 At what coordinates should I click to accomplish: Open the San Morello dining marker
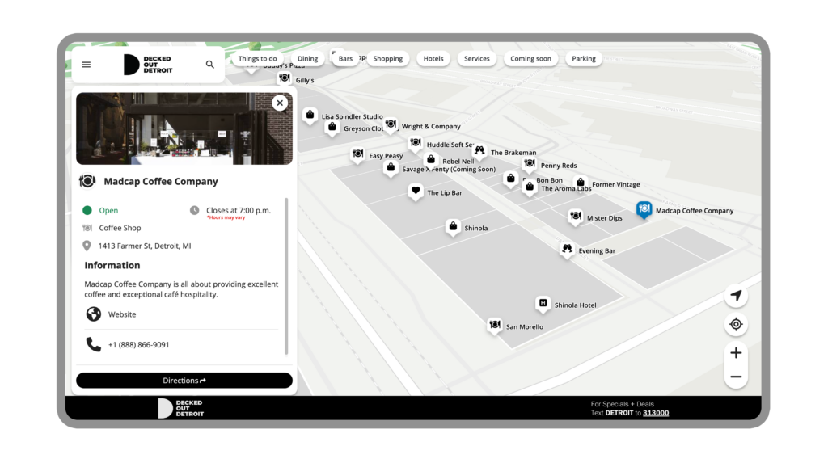(x=495, y=325)
